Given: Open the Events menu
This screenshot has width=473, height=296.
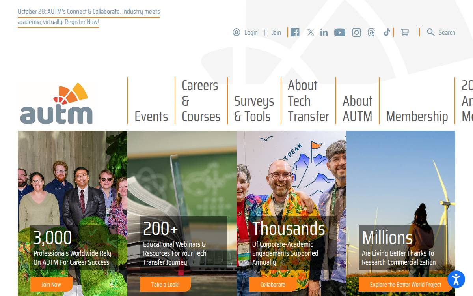Looking at the screenshot, I should point(151,116).
